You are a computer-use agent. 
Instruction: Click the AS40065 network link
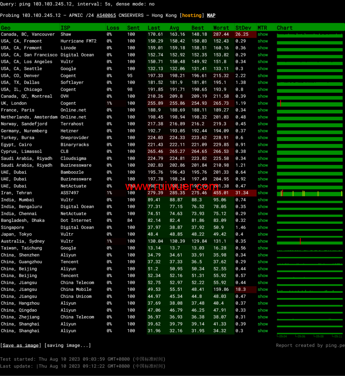pyautogui.click(x=106, y=16)
